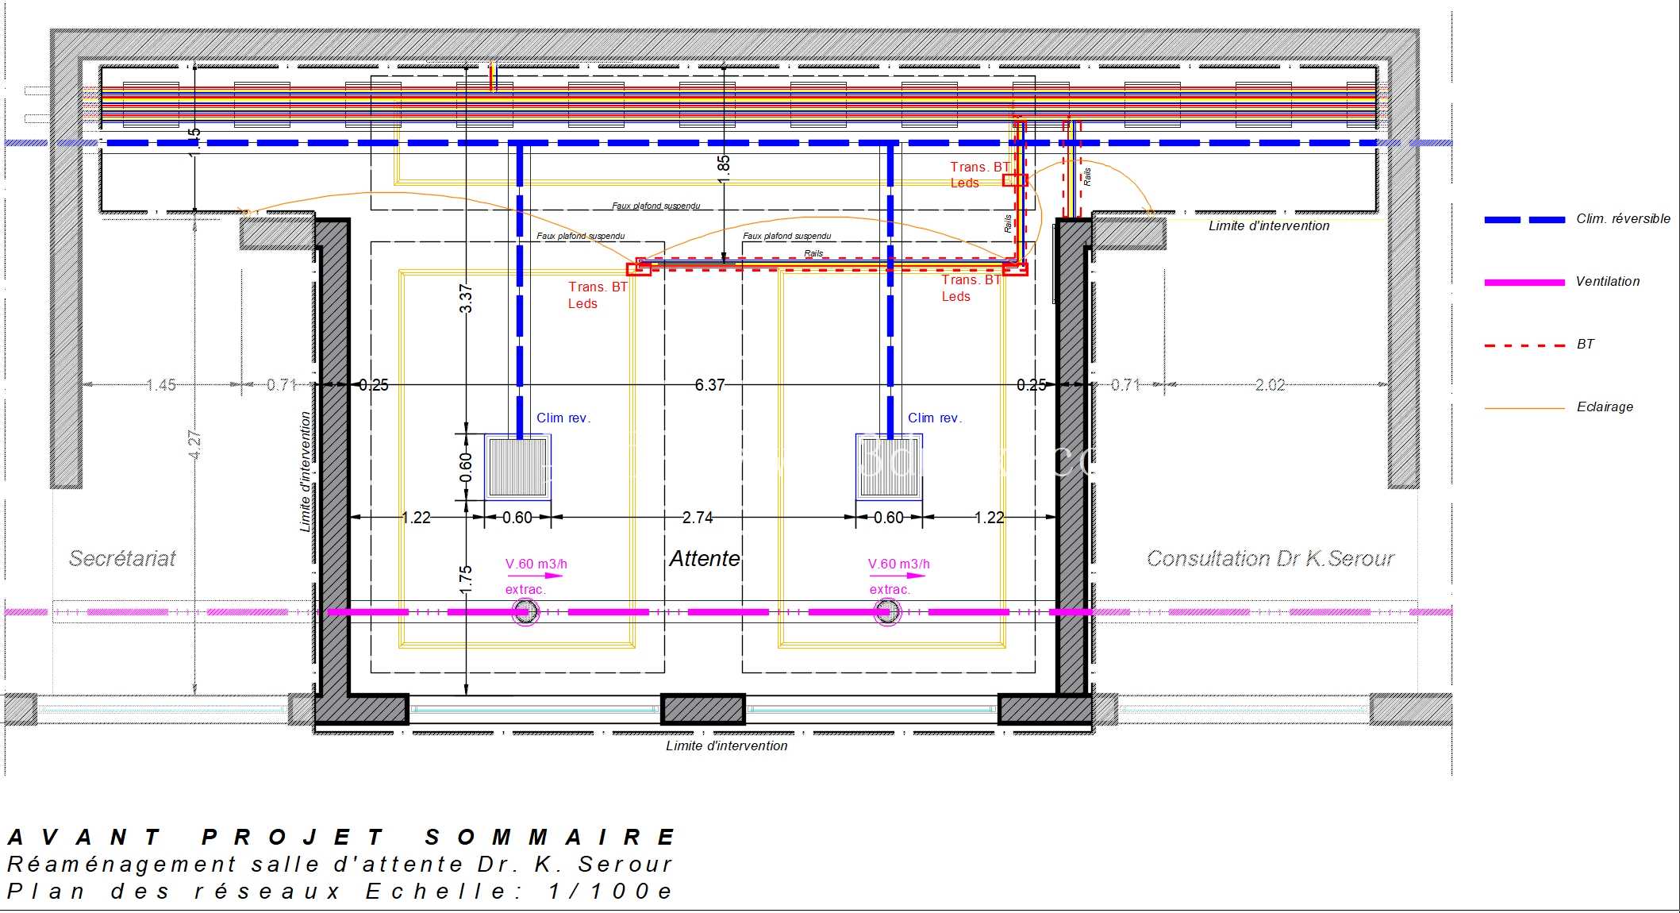The height and width of the screenshot is (913, 1680).
Task: Click the 'Plan des réseaux Echelle: 1/100e' line
Action: [340, 892]
